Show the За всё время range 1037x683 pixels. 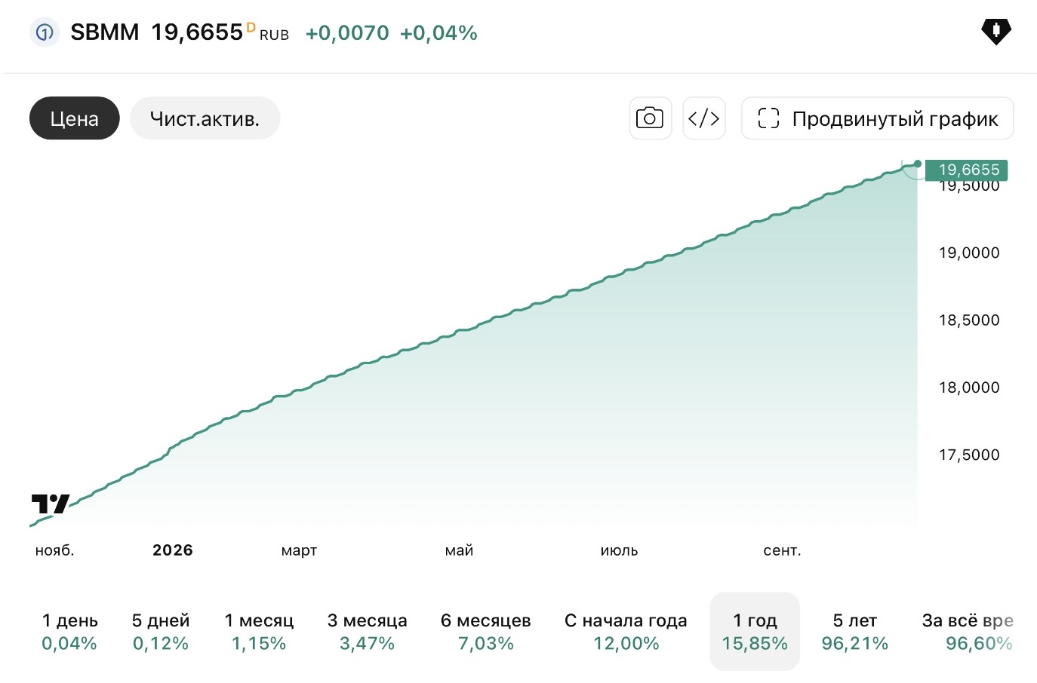[x=968, y=632]
